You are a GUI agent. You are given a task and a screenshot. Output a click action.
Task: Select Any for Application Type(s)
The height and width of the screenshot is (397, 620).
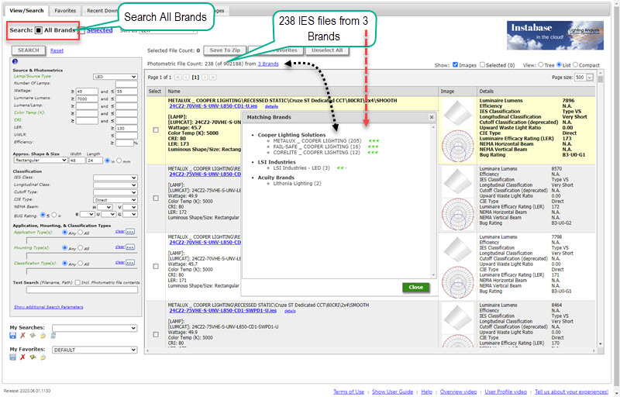pos(64,232)
